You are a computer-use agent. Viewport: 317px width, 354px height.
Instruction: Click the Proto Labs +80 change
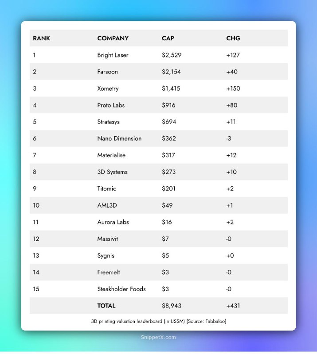232,105
